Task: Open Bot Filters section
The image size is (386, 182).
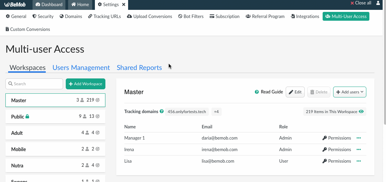Action: [191, 16]
